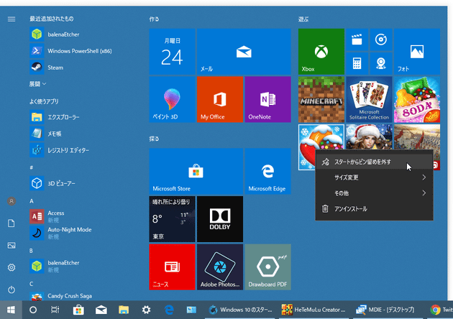Viewport: 453px width, 319px height.
Task: Click the 探る group header
Action: coord(154,139)
